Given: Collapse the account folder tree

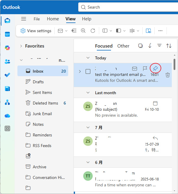Looking at the screenshot, I should click(21, 60).
